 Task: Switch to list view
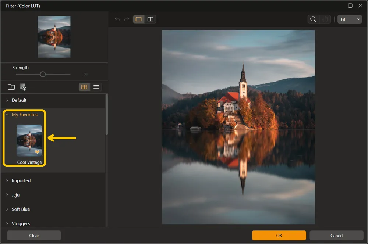point(96,87)
